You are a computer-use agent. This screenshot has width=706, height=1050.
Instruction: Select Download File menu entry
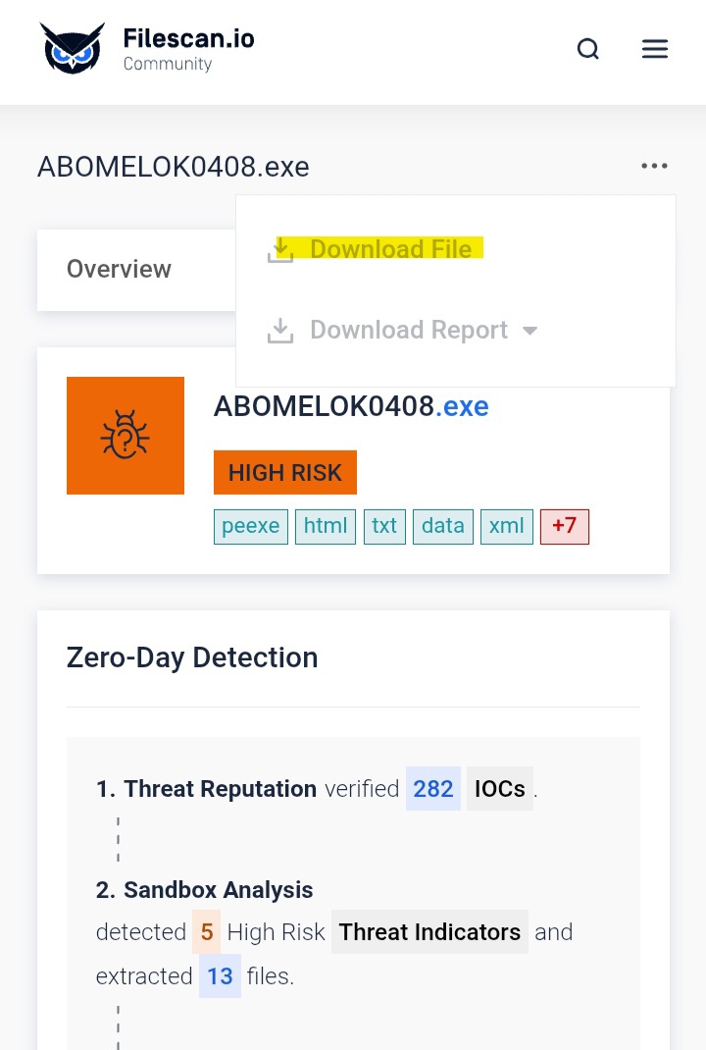390,249
